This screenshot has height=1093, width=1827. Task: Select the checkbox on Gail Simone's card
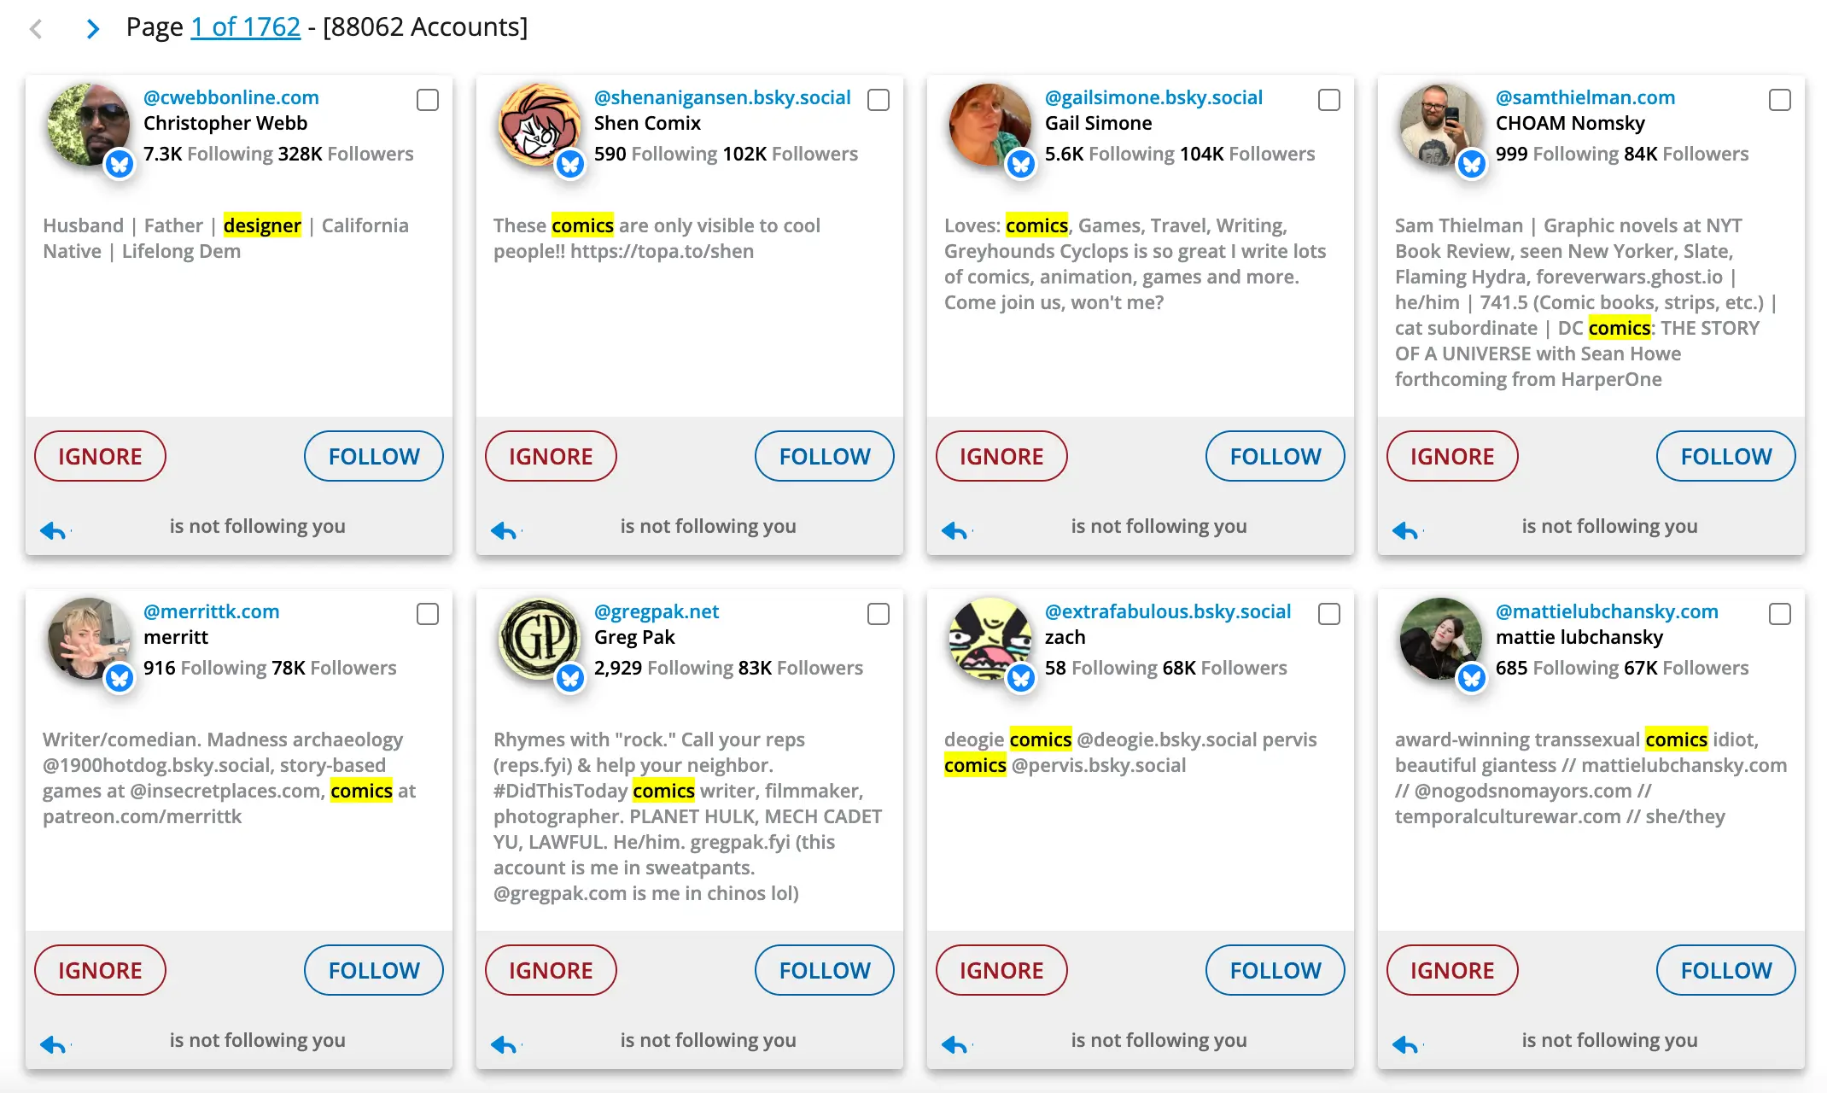pyautogui.click(x=1329, y=100)
